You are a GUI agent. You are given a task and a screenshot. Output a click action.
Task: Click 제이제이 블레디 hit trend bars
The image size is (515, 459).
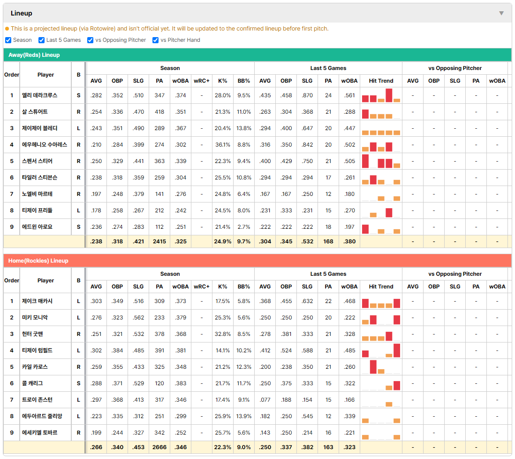coord(381,128)
